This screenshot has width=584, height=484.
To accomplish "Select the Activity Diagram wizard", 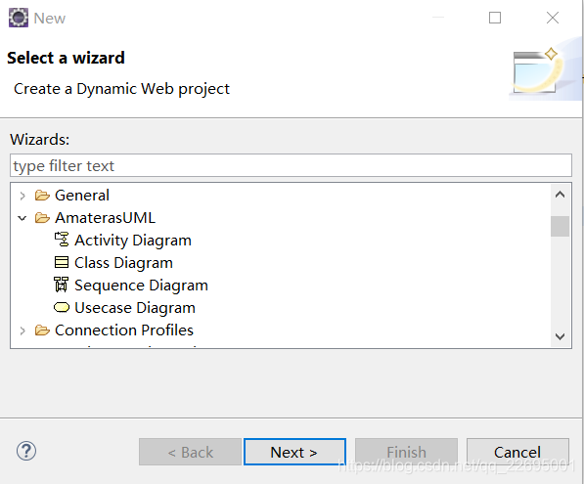I will [x=133, y=241].
